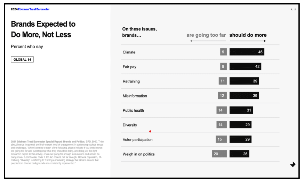Select the gray Weigh in on politics bar showing 20
This screenshot has height=181, width=304.
coord(219,154)
